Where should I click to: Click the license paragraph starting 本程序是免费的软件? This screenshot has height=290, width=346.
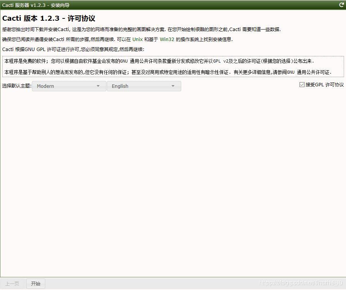pos(159,61)
